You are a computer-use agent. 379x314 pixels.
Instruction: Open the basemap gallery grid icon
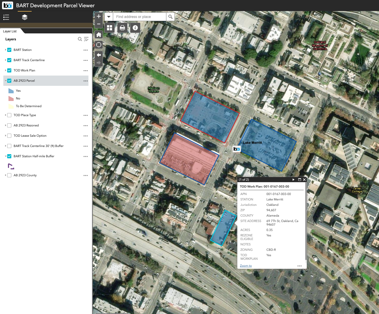(110, 28)
